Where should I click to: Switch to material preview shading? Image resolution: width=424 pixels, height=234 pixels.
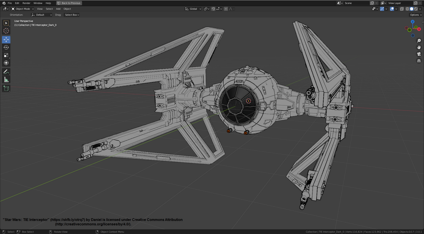coord(416,9)
